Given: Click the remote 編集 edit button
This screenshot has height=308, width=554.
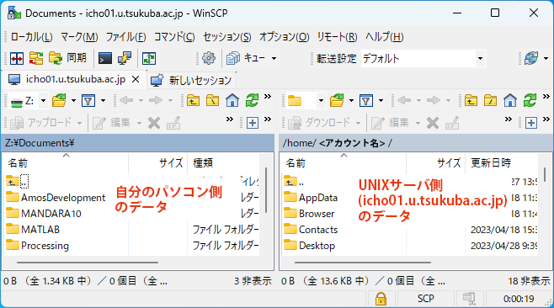Looking at the screenshot, I should 390,123.
